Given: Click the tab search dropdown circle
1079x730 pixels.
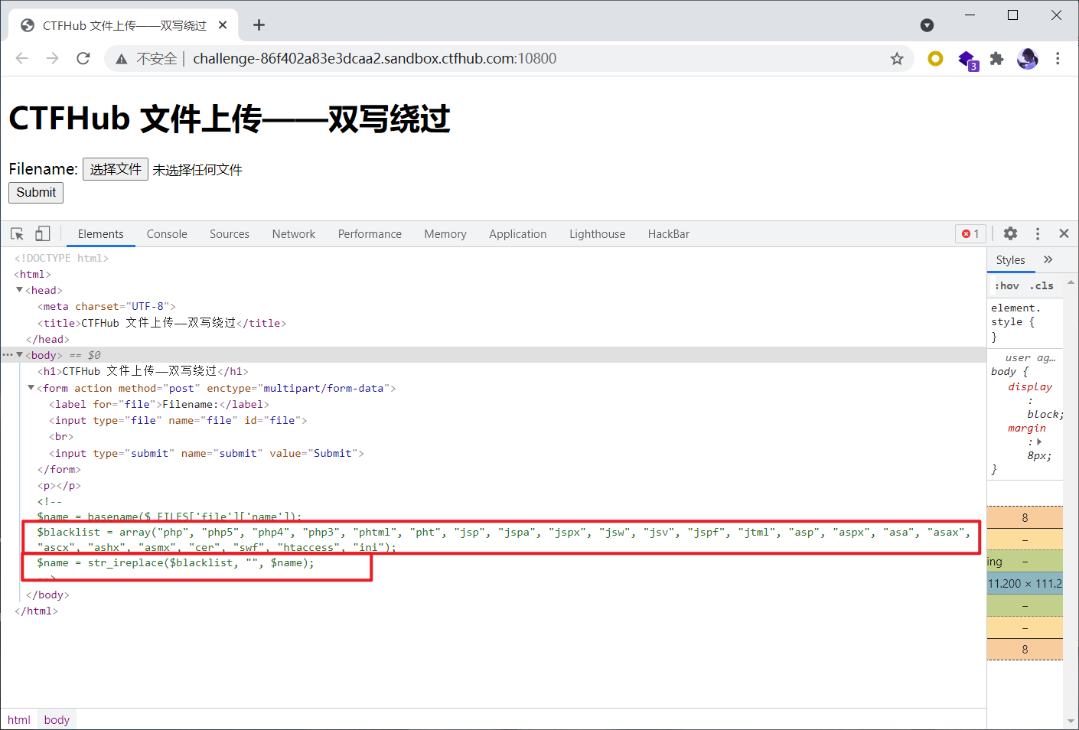Looking at the screenshot, I should pos(927,25).
